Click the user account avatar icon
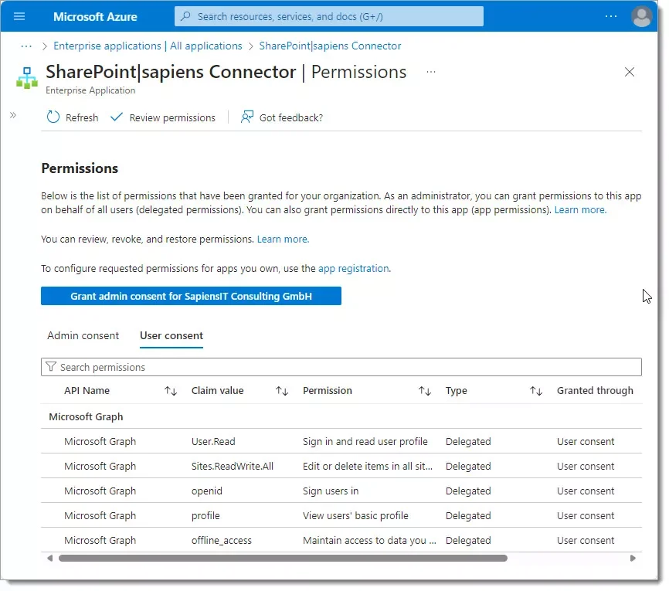The height and width of the screenshot is (591, 669). (x=641, y=17)
